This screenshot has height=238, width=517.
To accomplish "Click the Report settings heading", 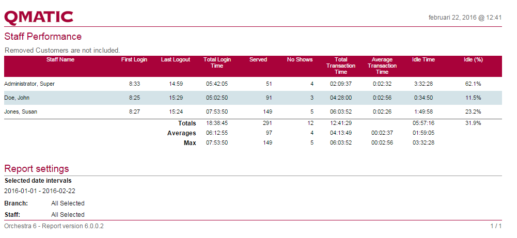I will click(x=37, y=169).
